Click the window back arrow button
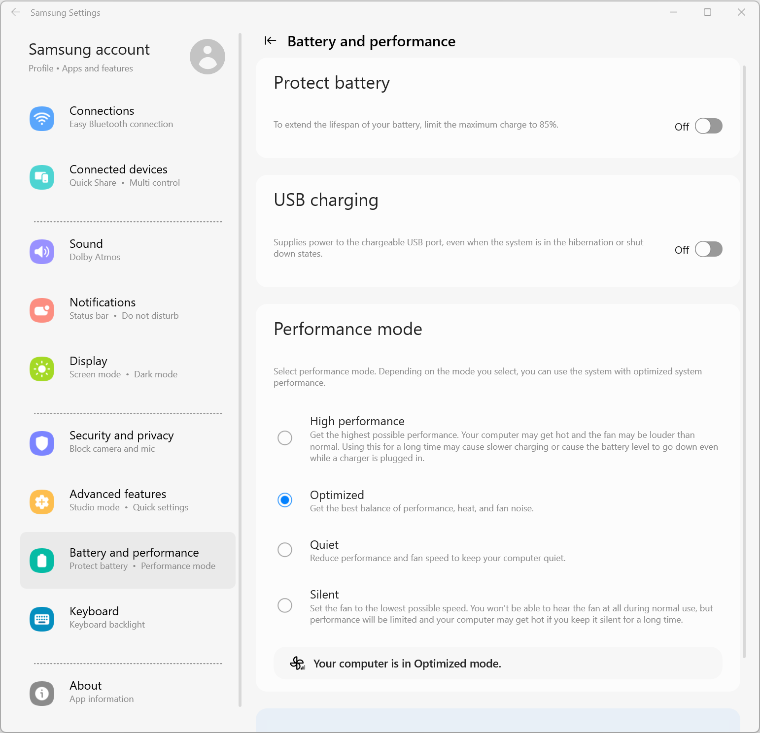Viewport: 760px width, 733px height. tap(16, 12)
